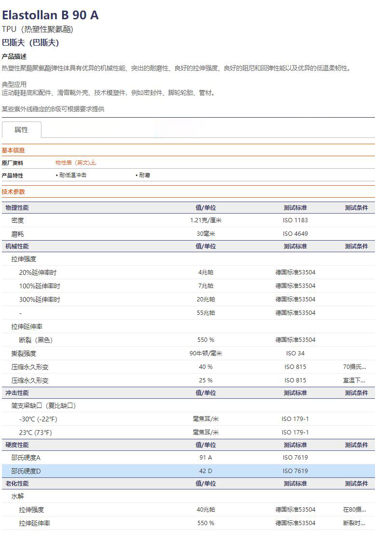The height and width of the screenshot is (542, 375).
Task: Click the 磨耗 row label
Action: click(18, 234)
